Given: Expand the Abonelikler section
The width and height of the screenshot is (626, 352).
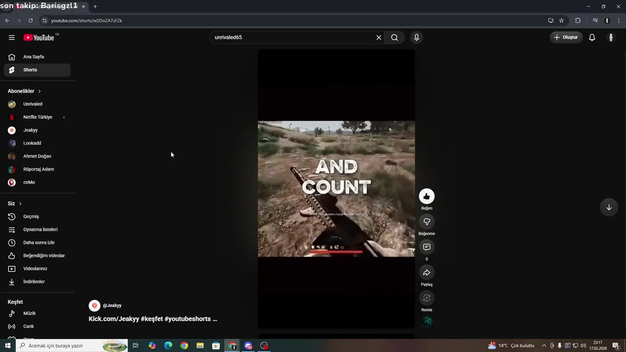Looking at the screenshot, I should 24,91.
